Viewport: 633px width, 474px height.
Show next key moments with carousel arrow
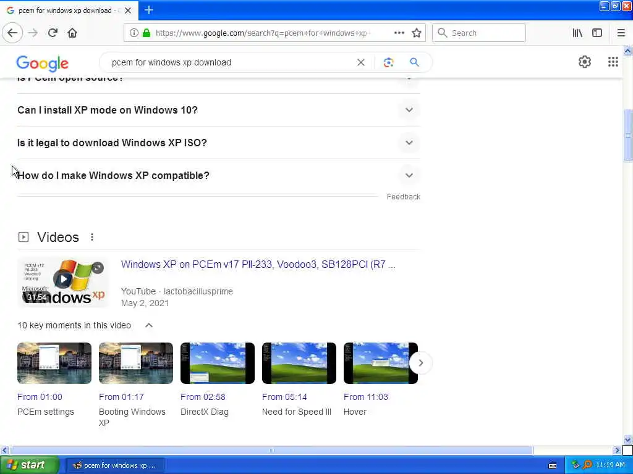[420, 363]
